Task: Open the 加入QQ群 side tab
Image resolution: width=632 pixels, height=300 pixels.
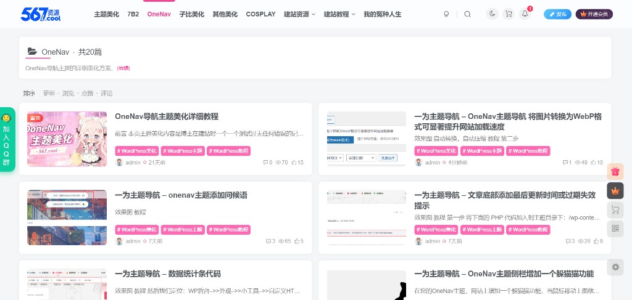Action: 7,140
